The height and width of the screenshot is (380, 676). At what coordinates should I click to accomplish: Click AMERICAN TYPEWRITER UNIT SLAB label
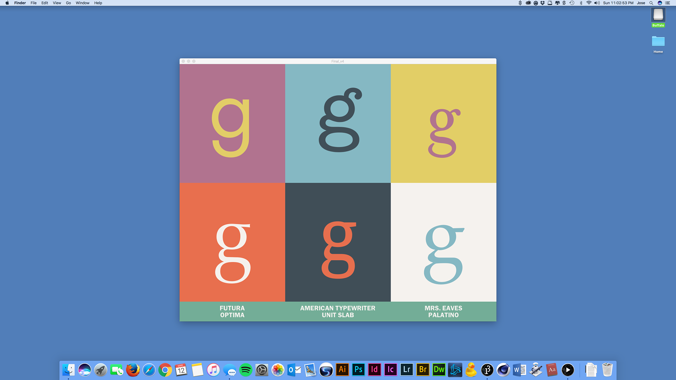coord(338,311)
